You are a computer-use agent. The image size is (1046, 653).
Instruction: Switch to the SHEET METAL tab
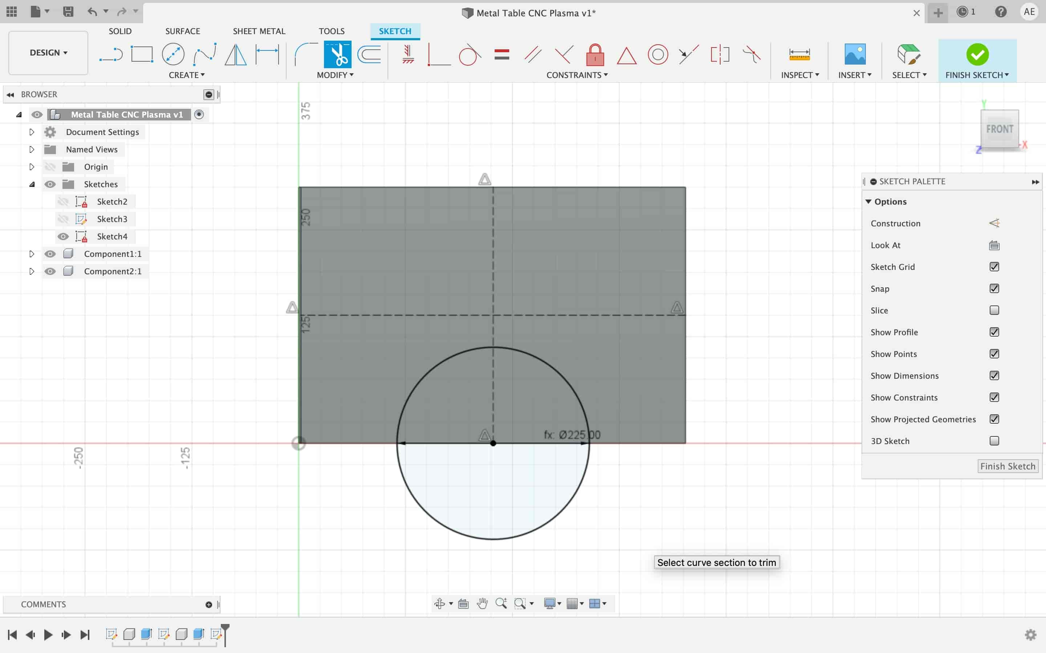pos(259,31)
